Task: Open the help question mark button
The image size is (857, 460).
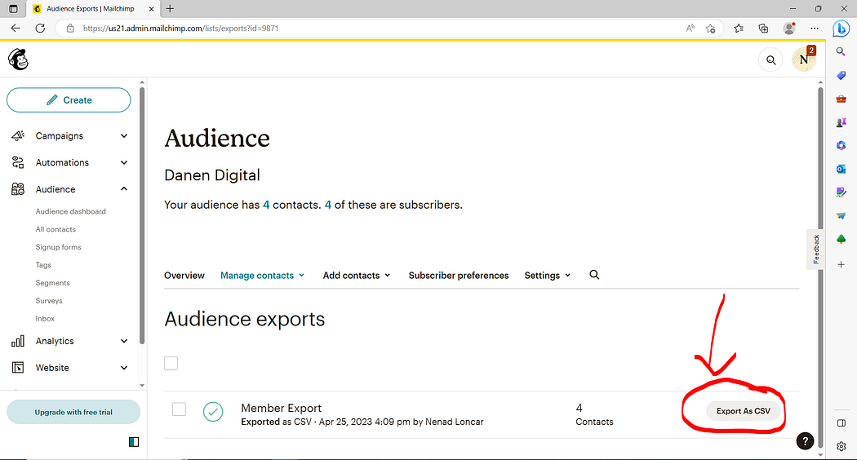Action: pyautogui.click(x=805, y=441)
